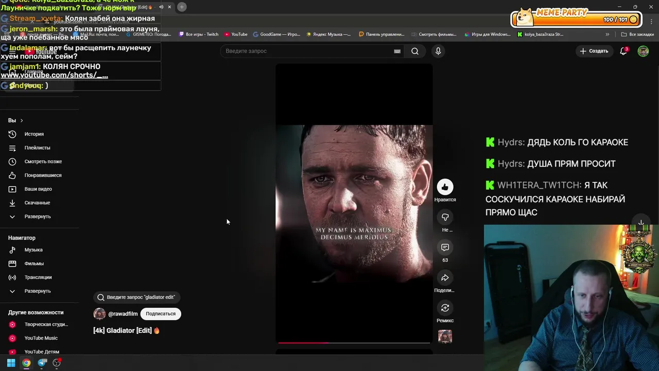Screen dimensions: 659x371
Task: Dislike the short with thumbs down icon
Action: [445, 217]
